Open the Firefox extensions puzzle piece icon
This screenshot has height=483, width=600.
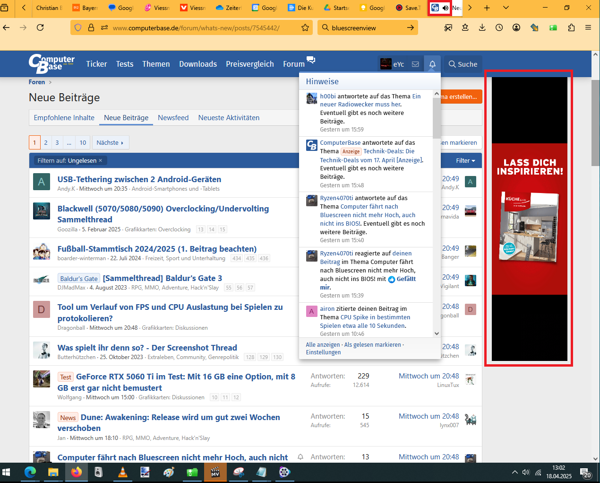pos(571,27)
